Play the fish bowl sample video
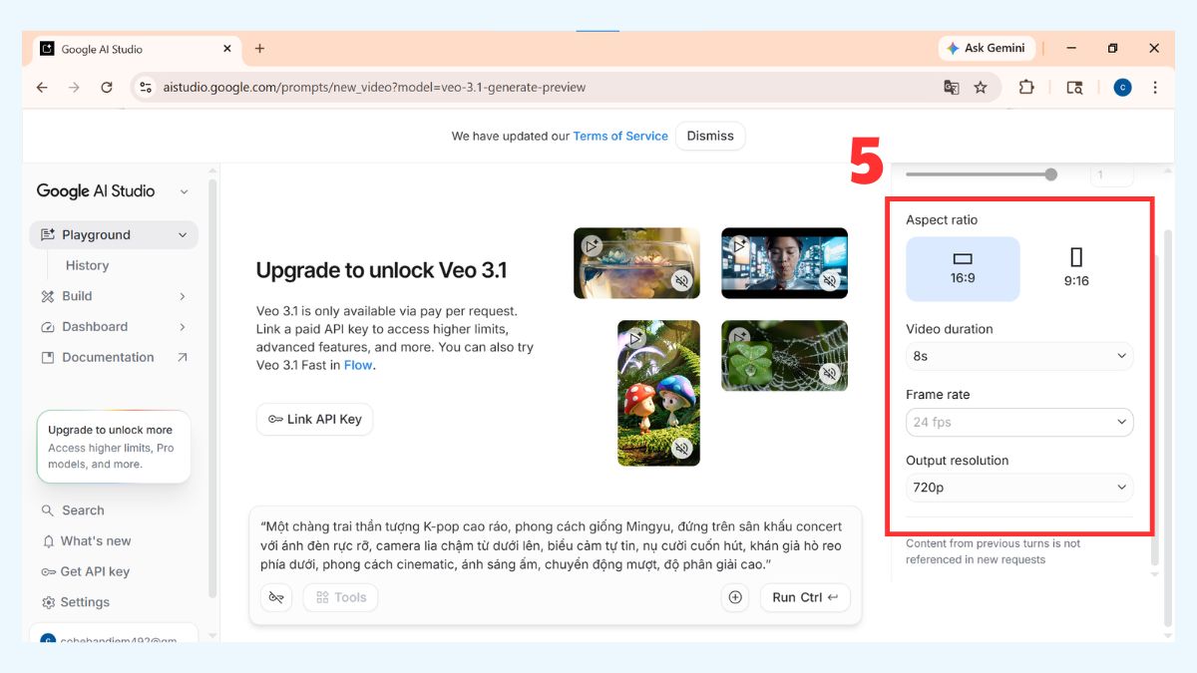Viewport: 1197px width, 673px height. [592, 245]
